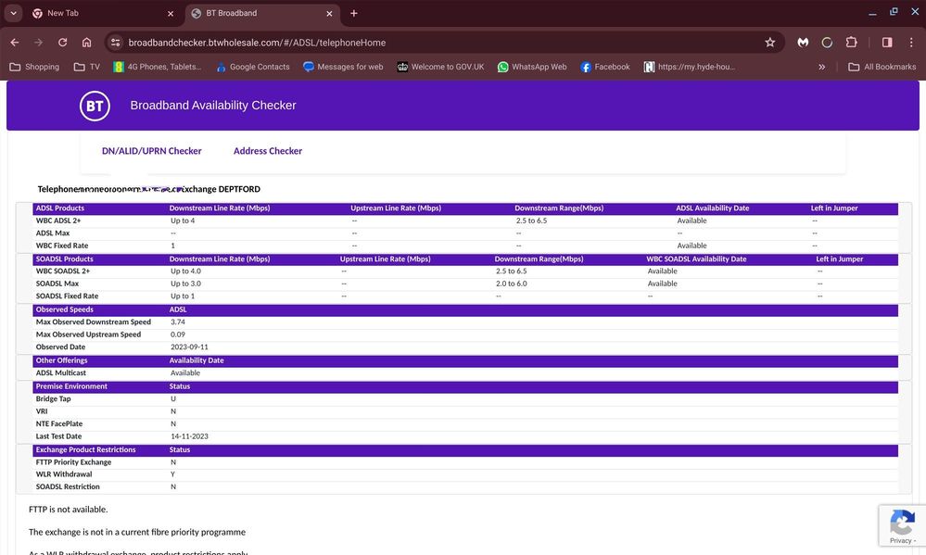Click the Broadband Availability Checker title
Screen dimensions: 926x555
[x=213, y=105]
